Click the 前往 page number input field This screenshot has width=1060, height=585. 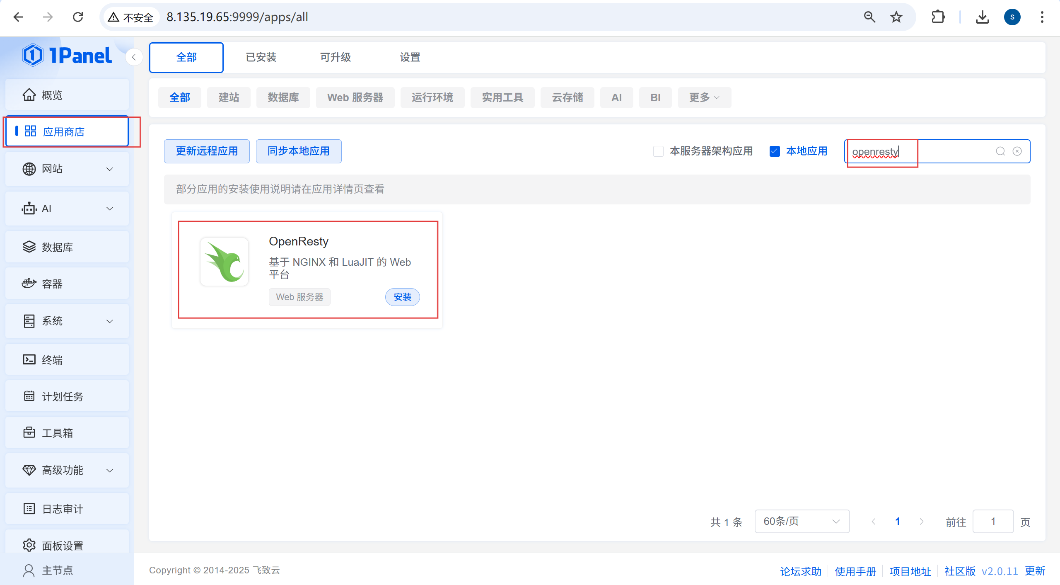tap(992, 521)
